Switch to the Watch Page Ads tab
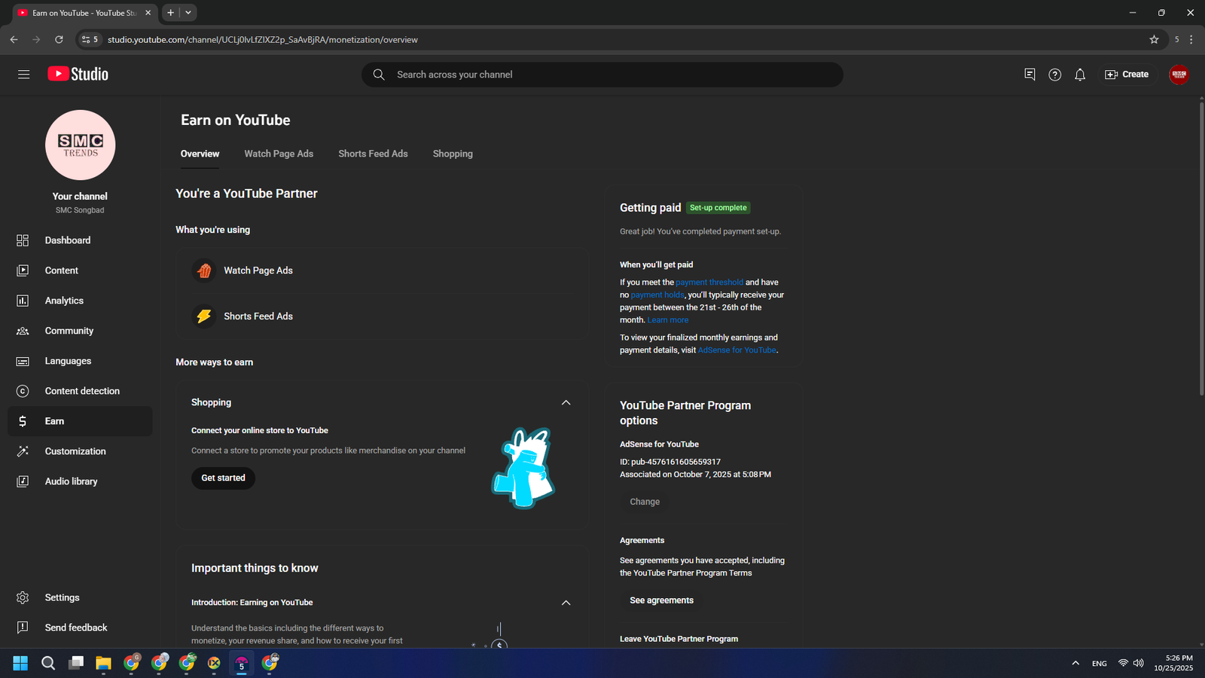The height and width of the screenshot is (678, 1205). coord(279,154)
